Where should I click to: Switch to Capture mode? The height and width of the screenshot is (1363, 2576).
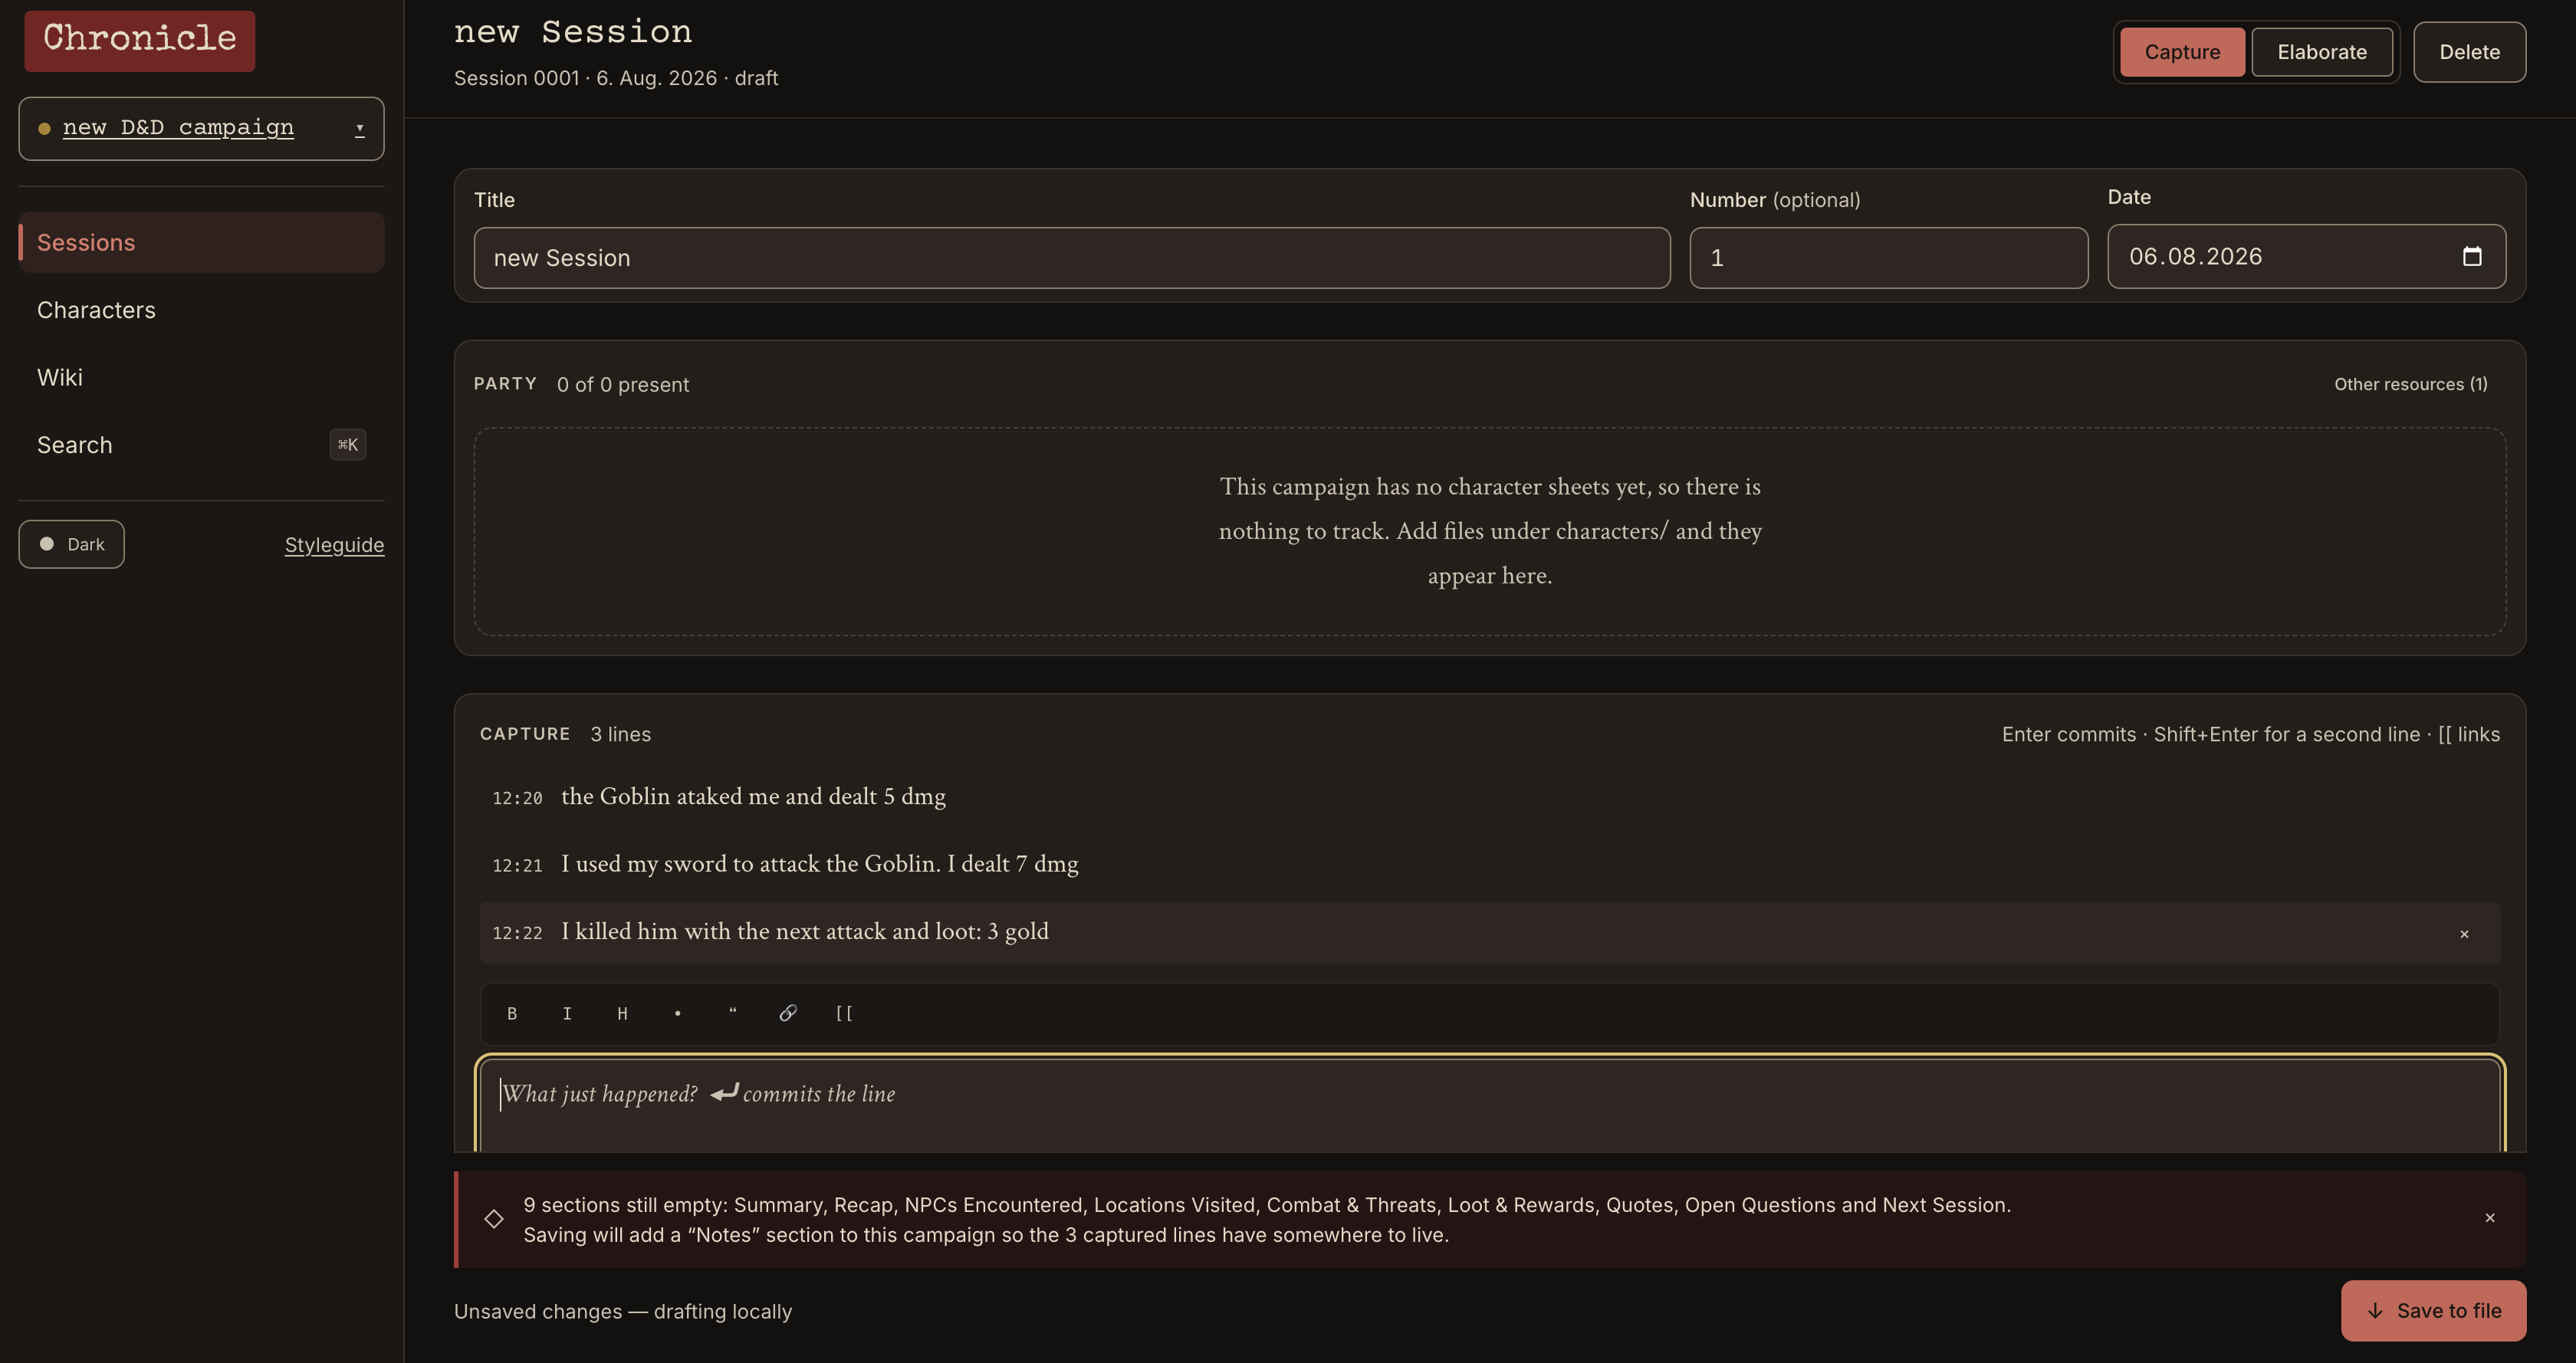(x=2182, y=52)
